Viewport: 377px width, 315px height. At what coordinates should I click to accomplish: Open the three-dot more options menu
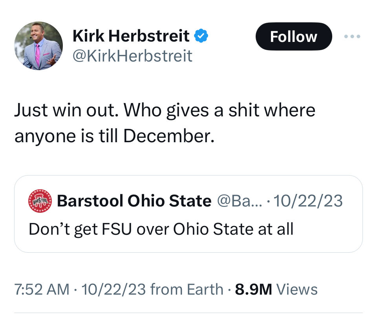(x=352, y=36)
